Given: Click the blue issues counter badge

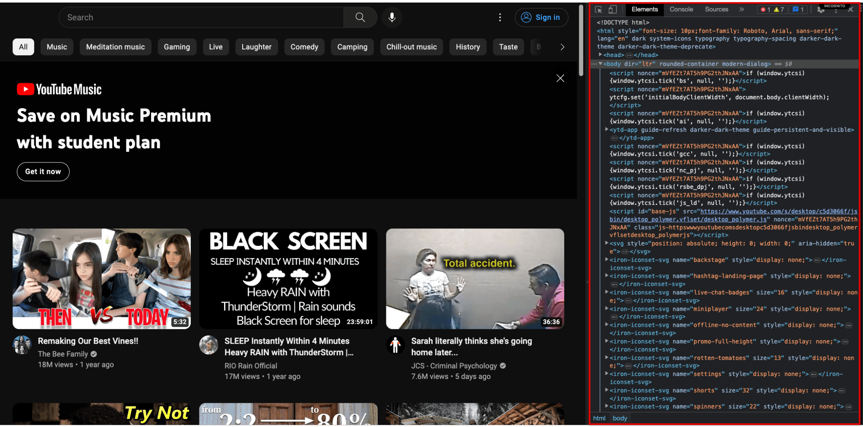Looking at the screenshot, I should [798, 10].
